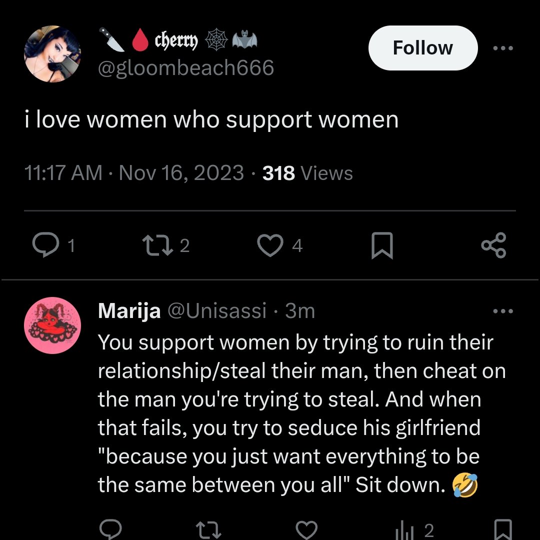Open the @gloombeach666 handle link
This screenshot has height=540, width=540.
pyautogui.click(x=186, y=67)
